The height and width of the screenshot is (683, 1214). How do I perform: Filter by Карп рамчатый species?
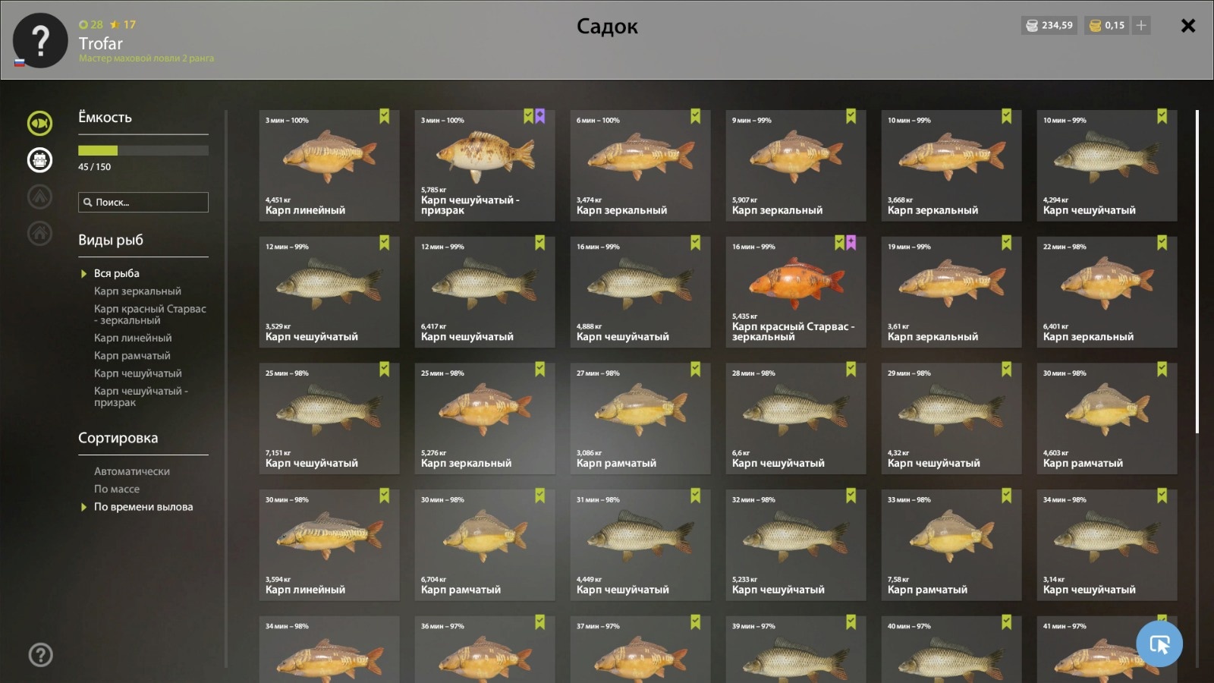[x=132, y=356]
